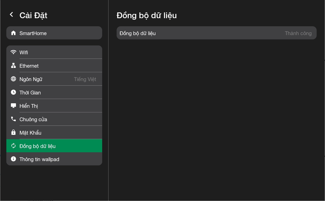Click the SmartHome house icon
Screen dimensions: 325x201
click(x=13, y=33)
